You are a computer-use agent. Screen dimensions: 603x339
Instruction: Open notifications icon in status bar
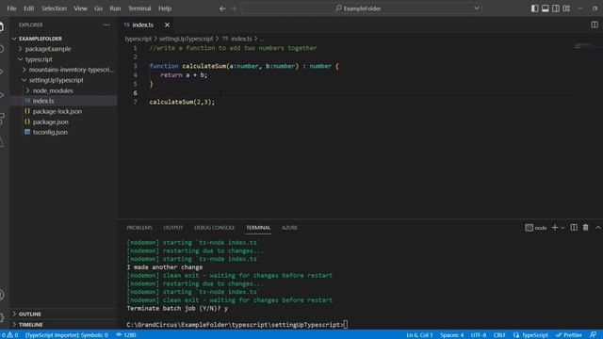pyautogui.click(x=593, y=335)
